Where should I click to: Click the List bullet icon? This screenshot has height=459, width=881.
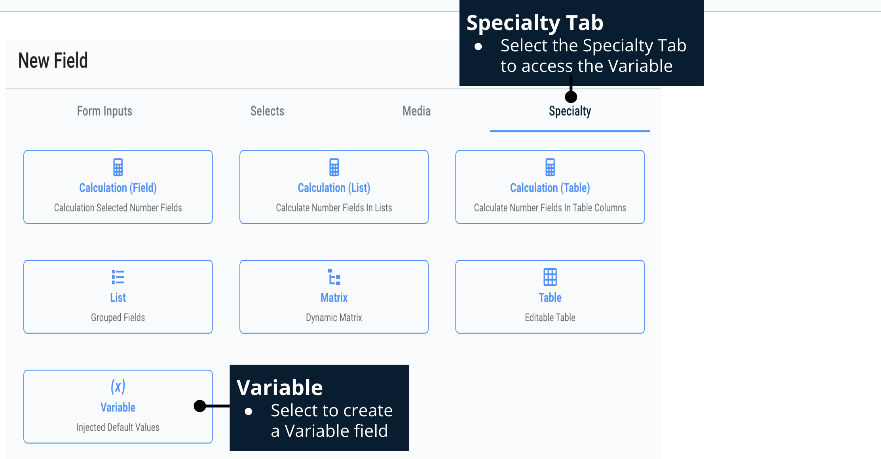[x=118, y=277]
